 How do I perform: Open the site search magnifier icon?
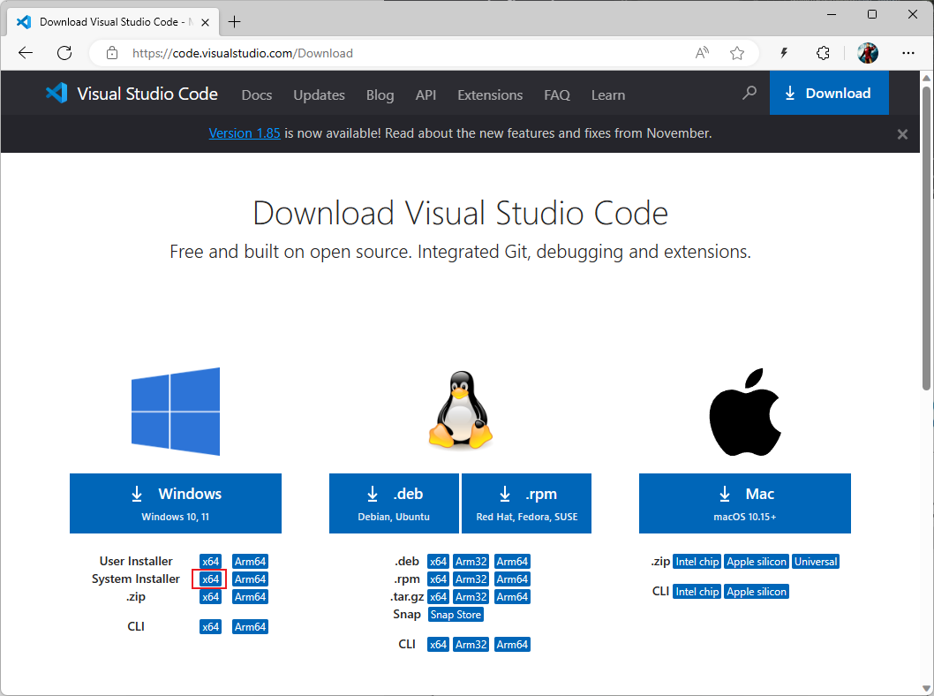(749, 93)
